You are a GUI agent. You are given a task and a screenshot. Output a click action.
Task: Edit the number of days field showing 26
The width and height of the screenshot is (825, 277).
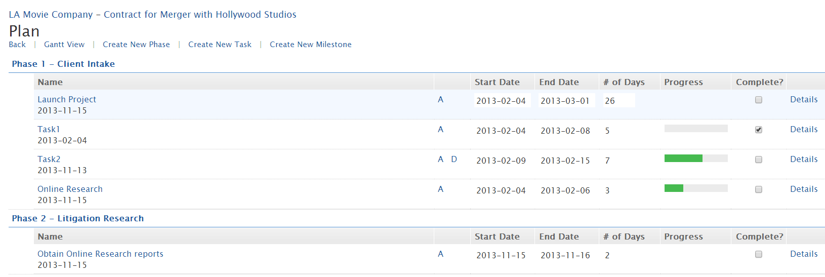(618, 101)
